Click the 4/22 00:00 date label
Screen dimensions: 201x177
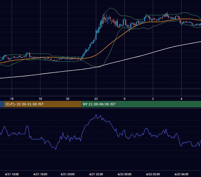coord(124,174)
